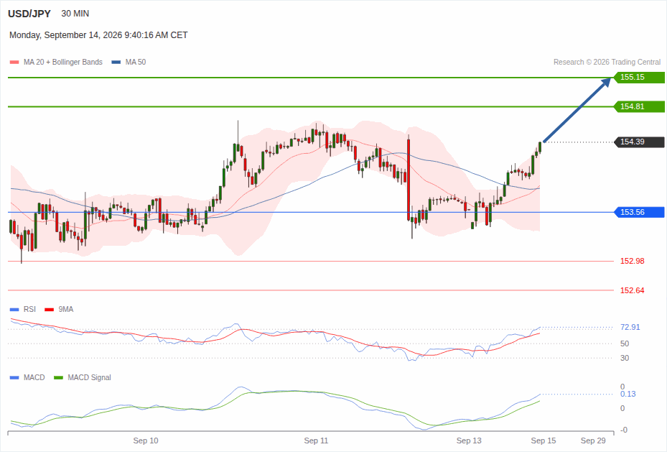The height and width of the screenshot is (452, 667).
Task: Click the Sep 13 date axis label
Action: tap(469, 441)
